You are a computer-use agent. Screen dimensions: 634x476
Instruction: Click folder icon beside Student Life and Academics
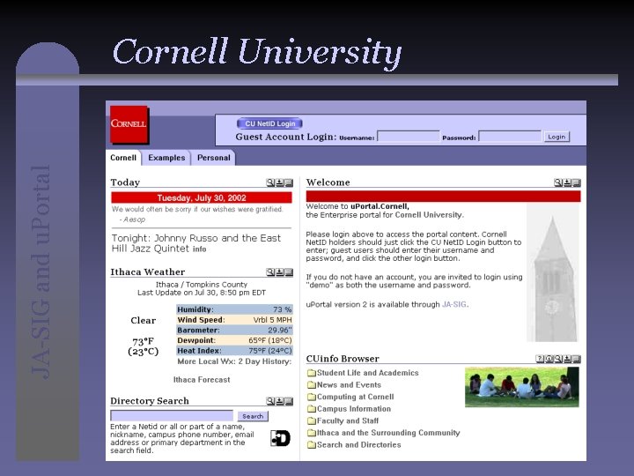tap(312, 373)
